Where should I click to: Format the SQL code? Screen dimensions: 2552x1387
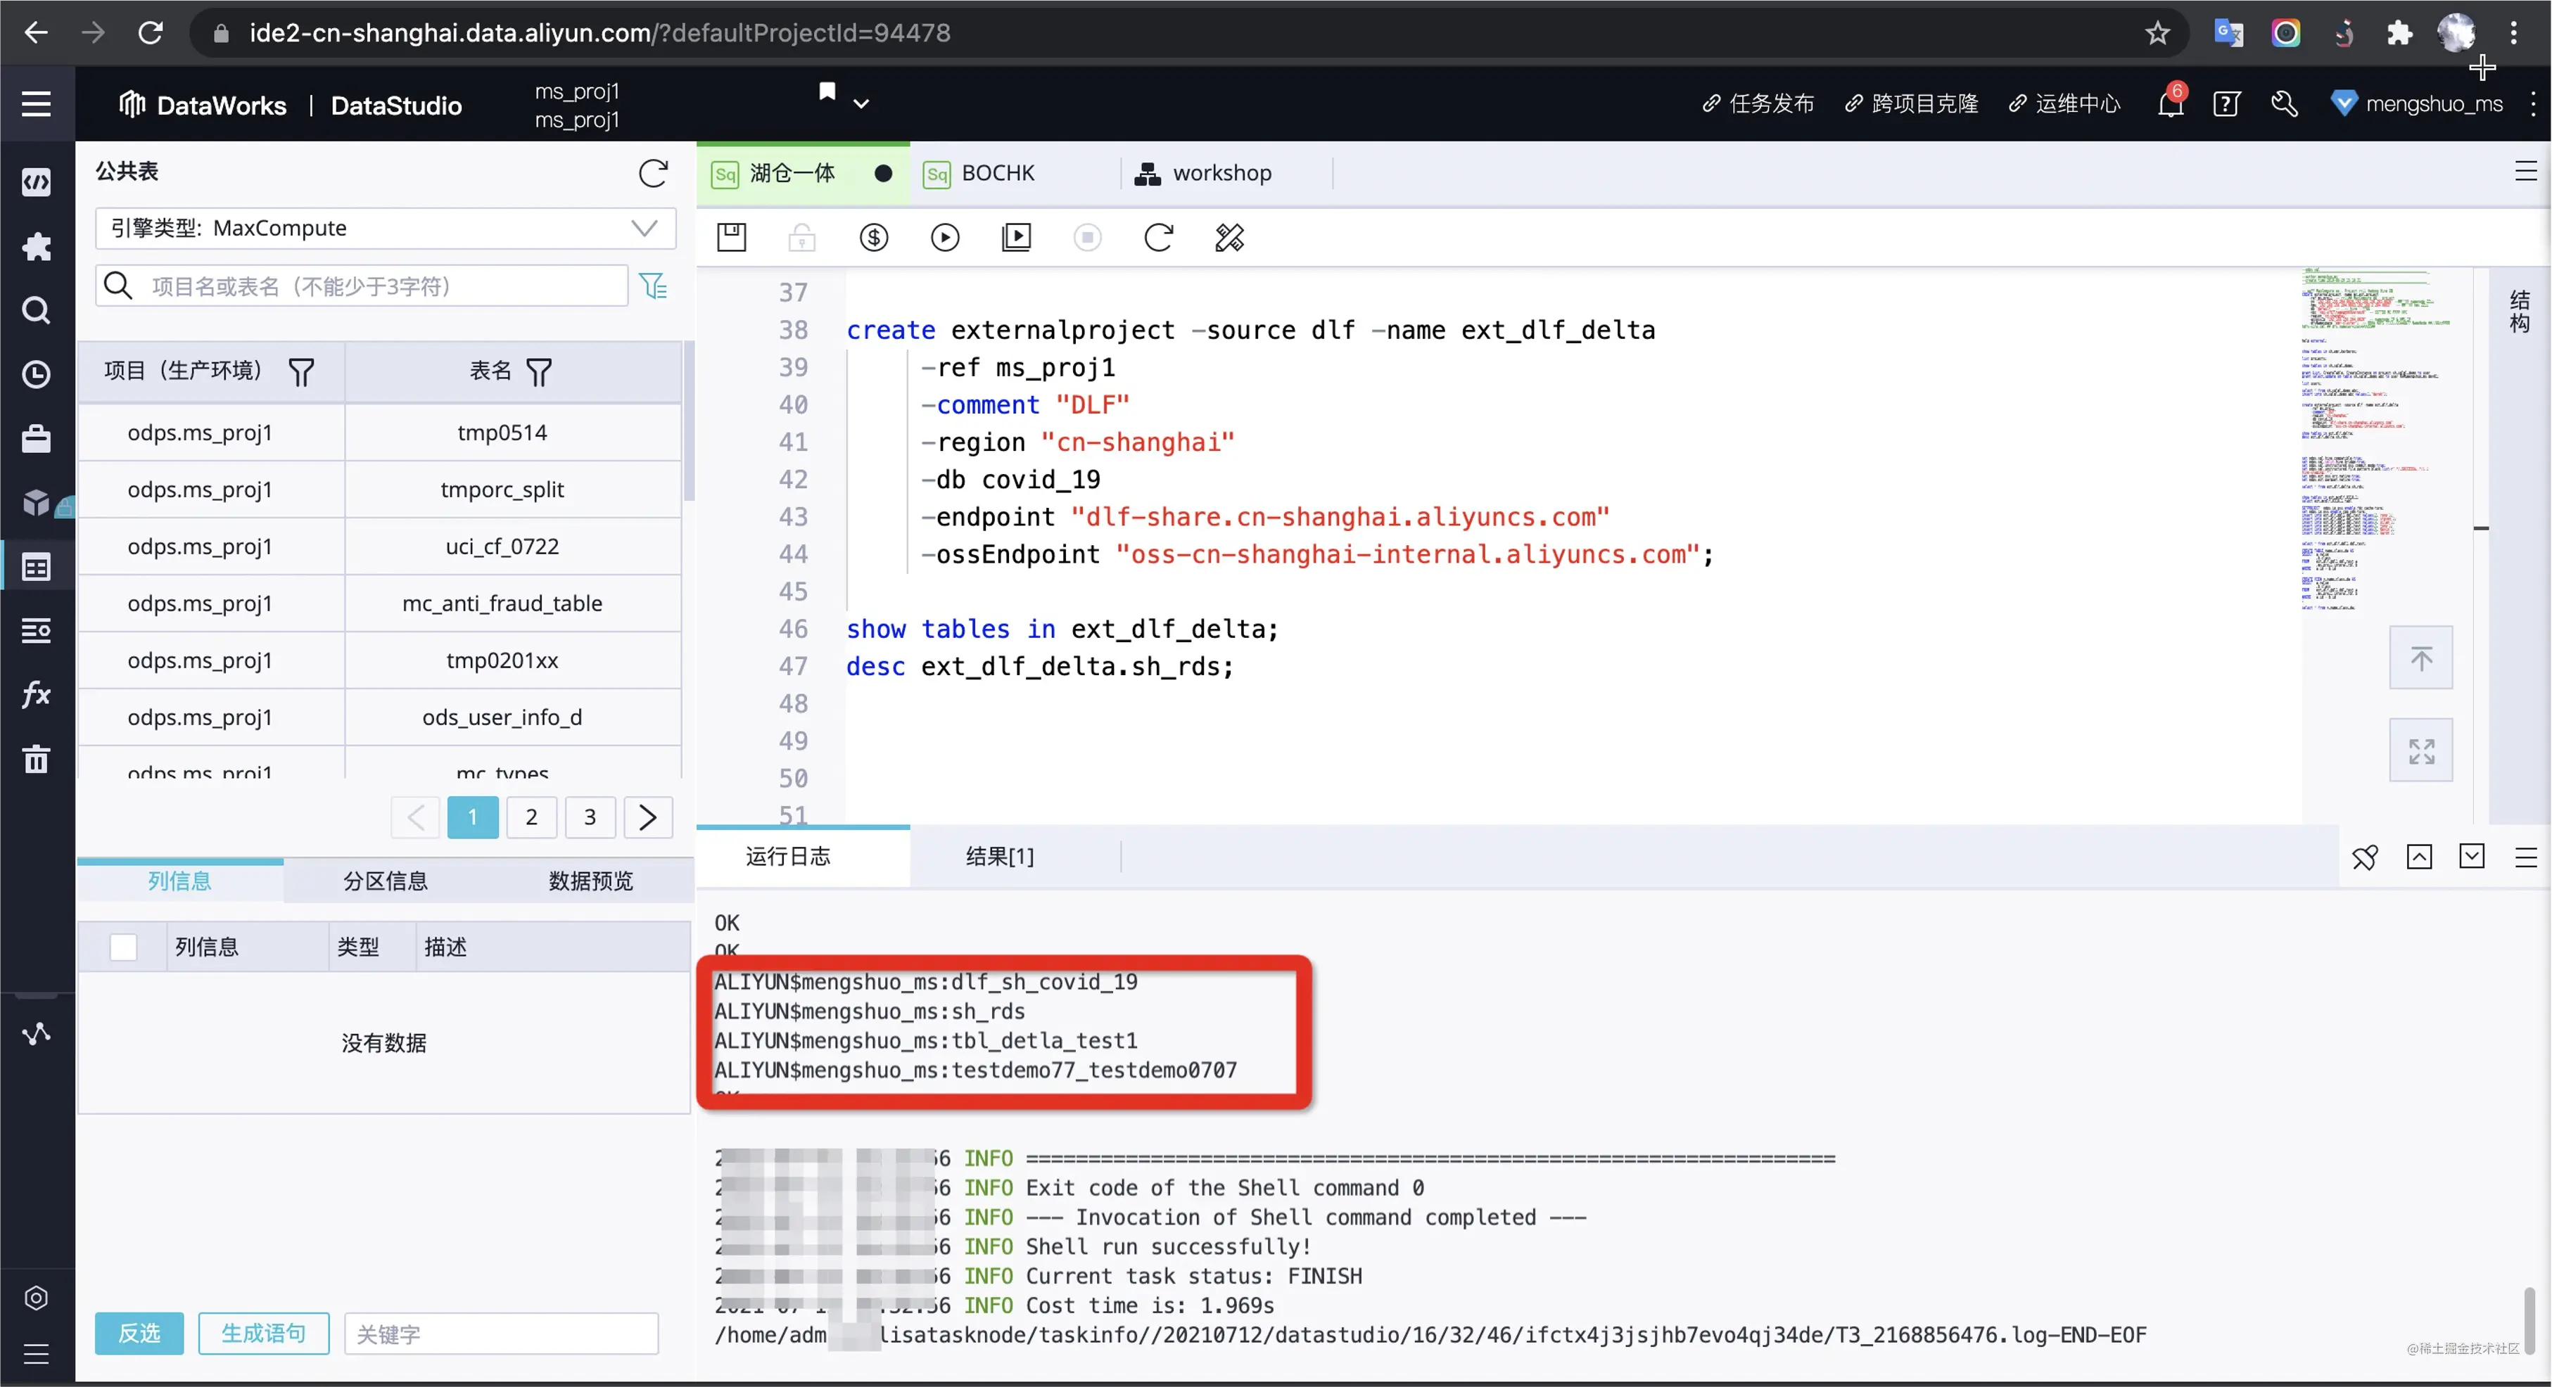(x=1229, y=238)
